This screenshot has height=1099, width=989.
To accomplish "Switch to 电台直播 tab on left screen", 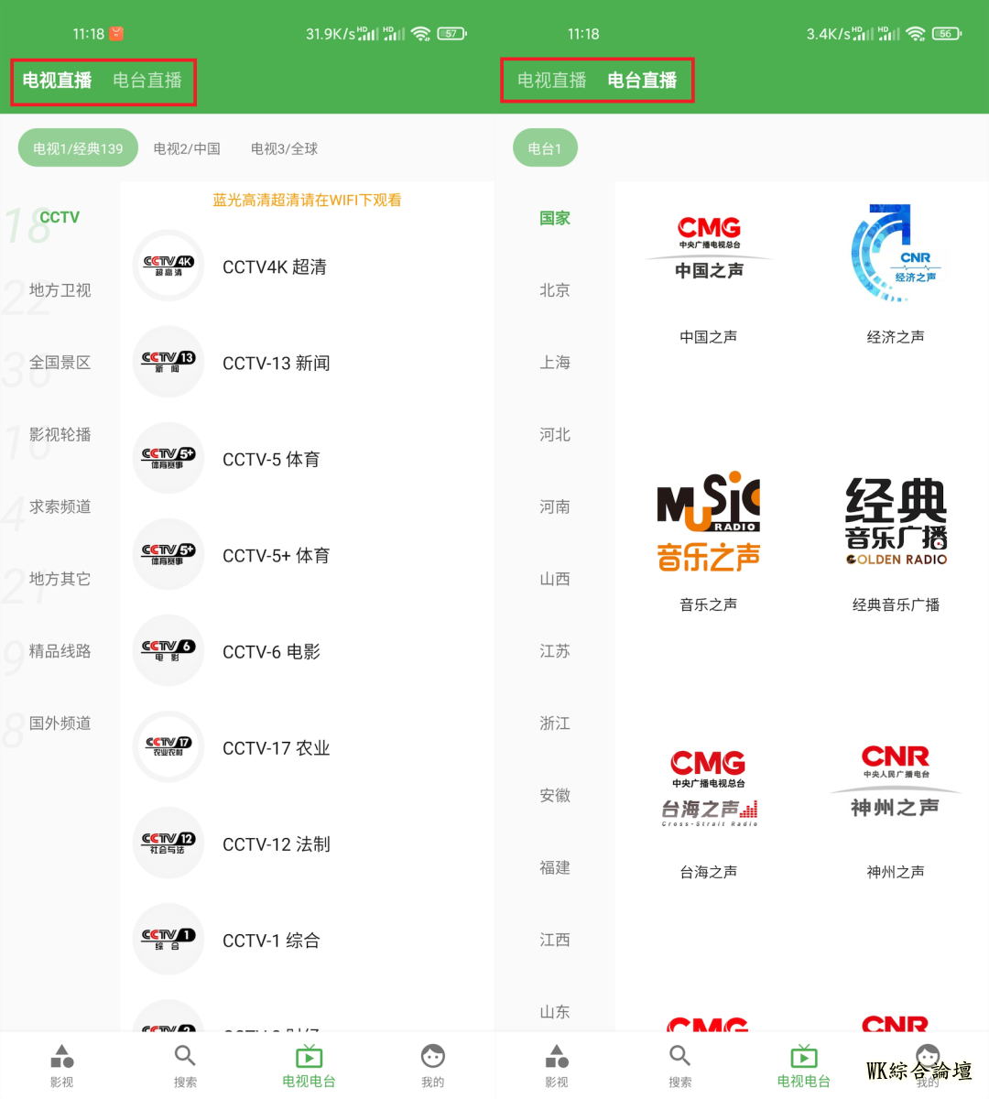I will coord(147,81).
